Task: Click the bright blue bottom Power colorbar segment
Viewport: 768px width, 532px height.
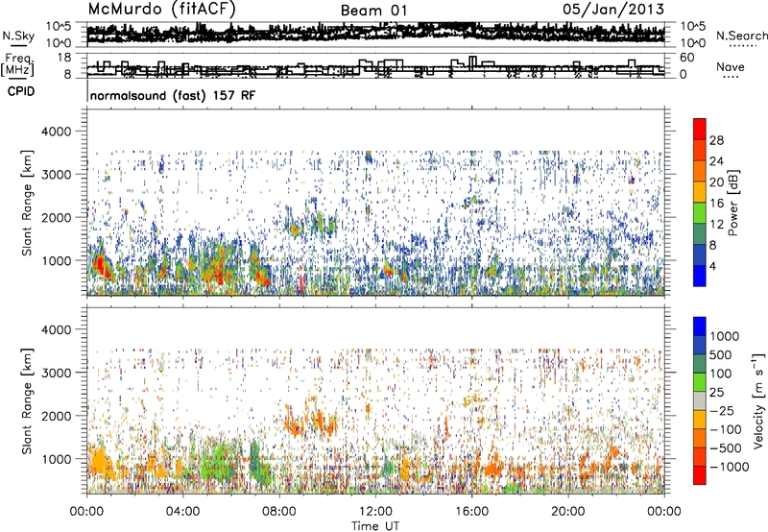Action: pyautogui.click(x=700, y=276)
